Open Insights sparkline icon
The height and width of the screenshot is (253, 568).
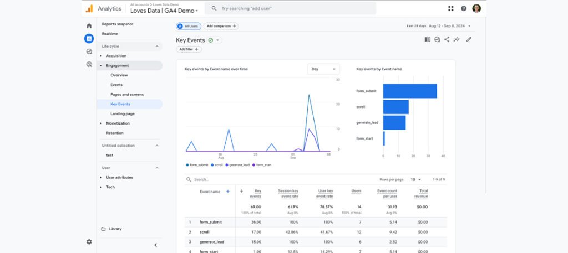click(x=457, y=40)
